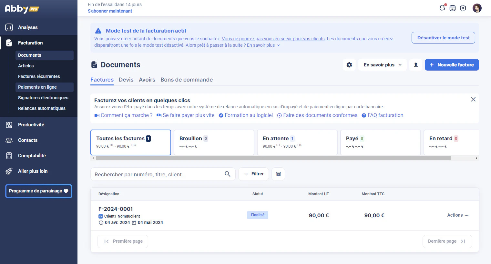The width and height of the screenshot is (491, 264).
Task: Open the Actions menu for F-2024-0001
Action: (x=458, y=215)
